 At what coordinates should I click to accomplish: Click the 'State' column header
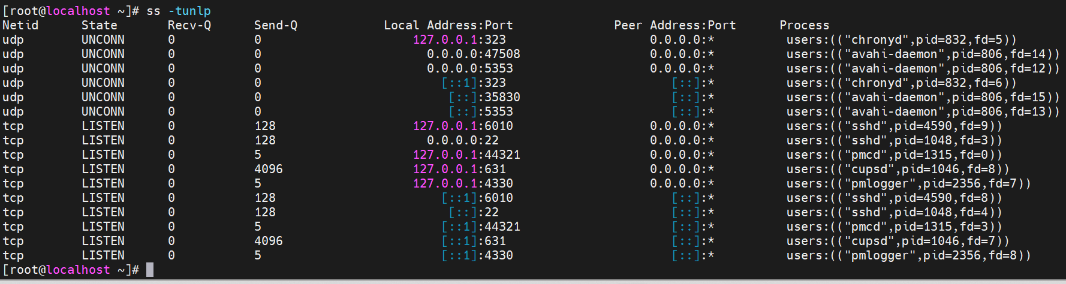[x=100, y=25]
